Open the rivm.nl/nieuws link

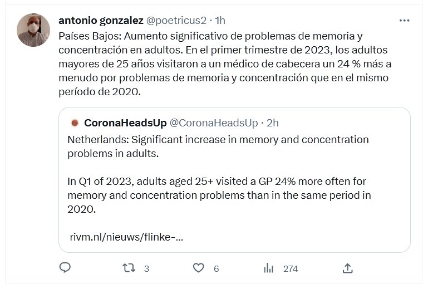pyautogui.click(x=126, y=237)
